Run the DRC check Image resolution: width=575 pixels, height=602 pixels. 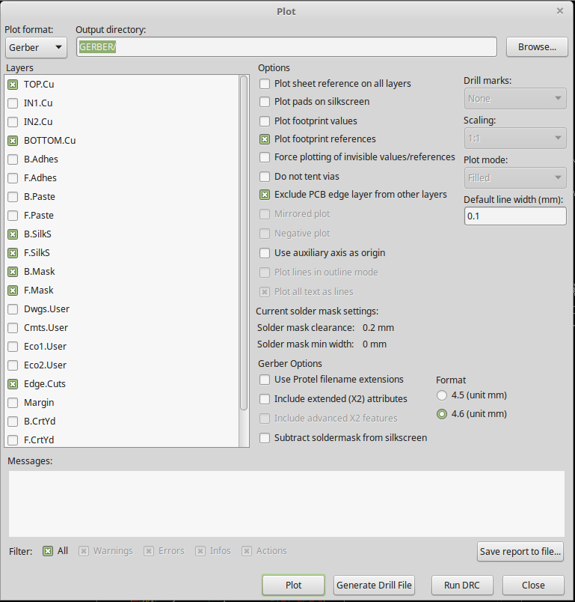(x=462, y=586)
